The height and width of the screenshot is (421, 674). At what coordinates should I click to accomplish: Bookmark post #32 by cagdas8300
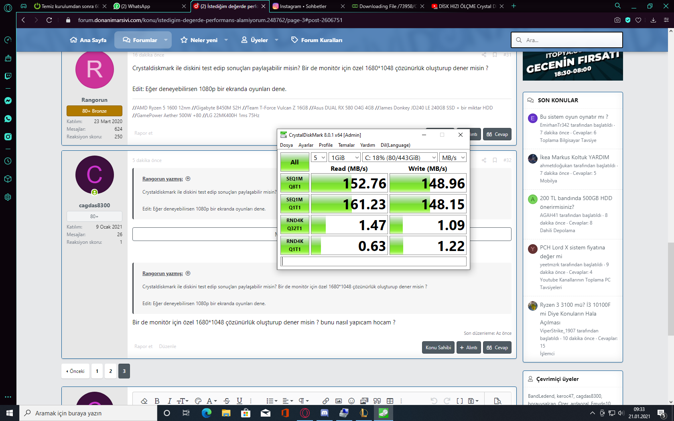[x=495, y=160]
